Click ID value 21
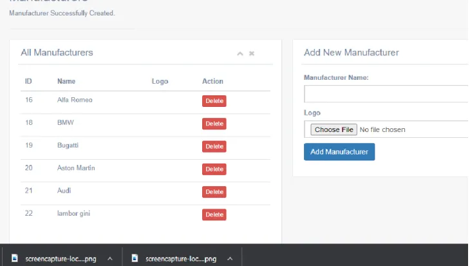The width and height of the screenshot is (470, 266). click(x=29, y=191)
